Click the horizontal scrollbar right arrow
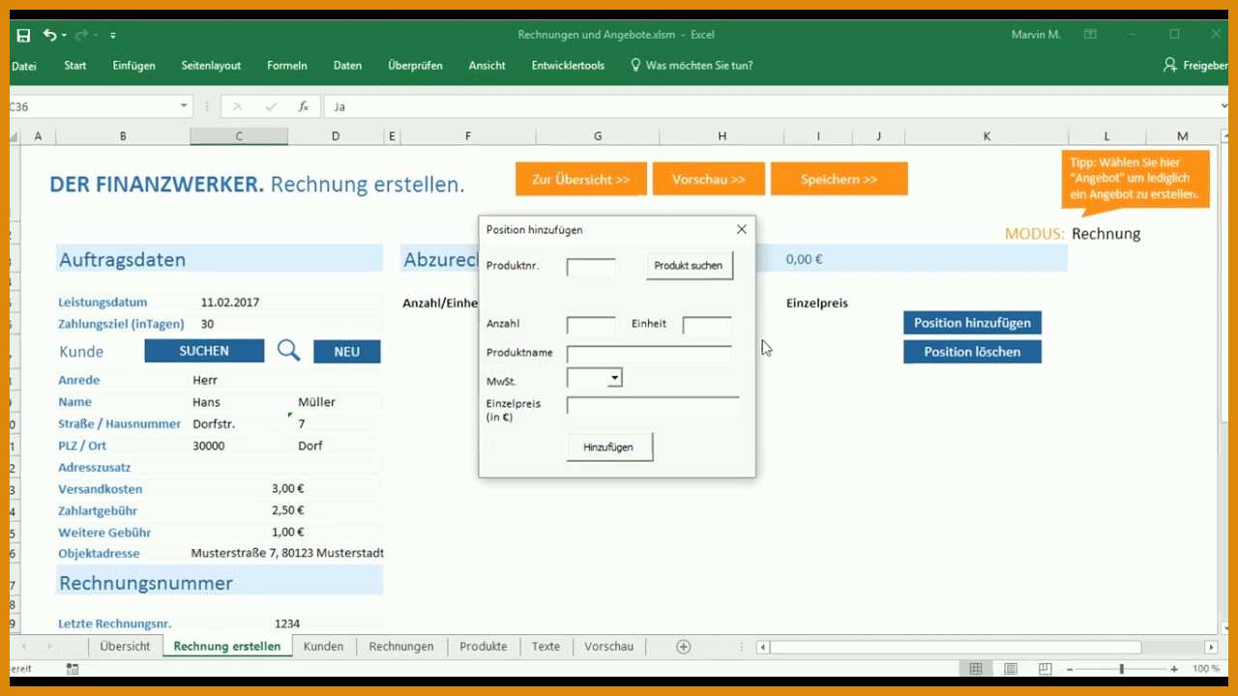Screen dimensions: 1238x696 (1211, 647)
